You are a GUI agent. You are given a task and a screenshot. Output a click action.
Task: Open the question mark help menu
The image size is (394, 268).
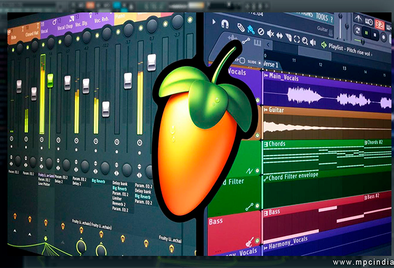[331, 19]
